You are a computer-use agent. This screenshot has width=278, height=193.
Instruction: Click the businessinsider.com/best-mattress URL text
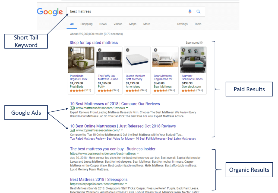(x=103, y=153)
